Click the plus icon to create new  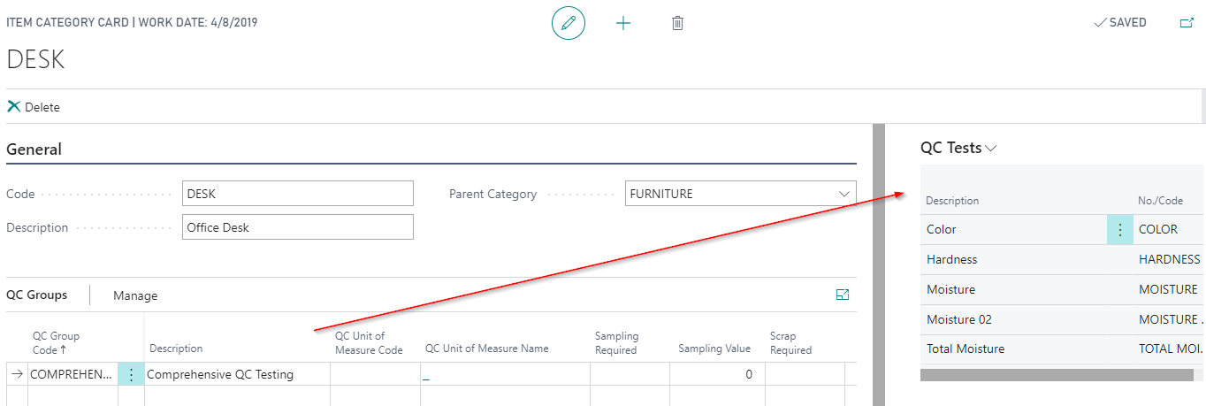coord(623,23)
